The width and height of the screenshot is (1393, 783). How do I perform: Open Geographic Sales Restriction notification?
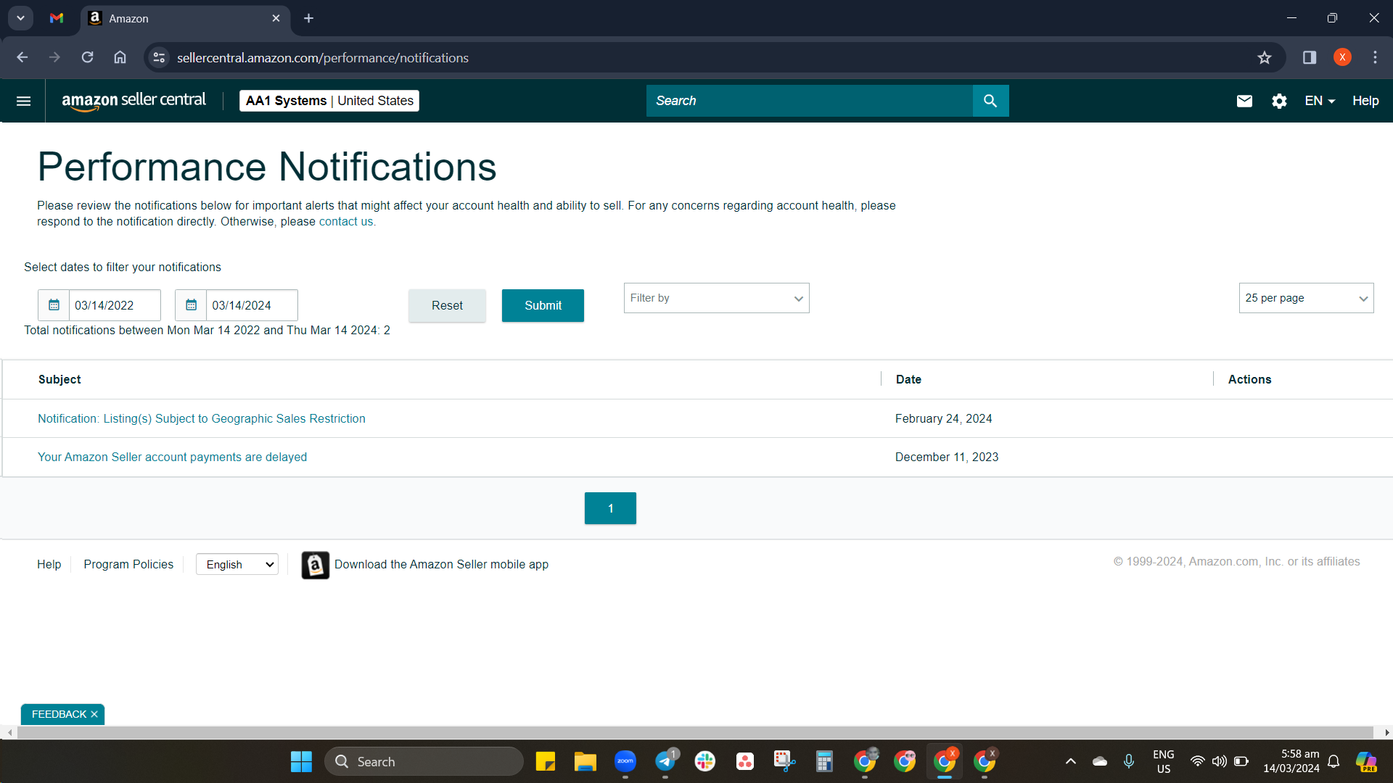pos(202,419)
